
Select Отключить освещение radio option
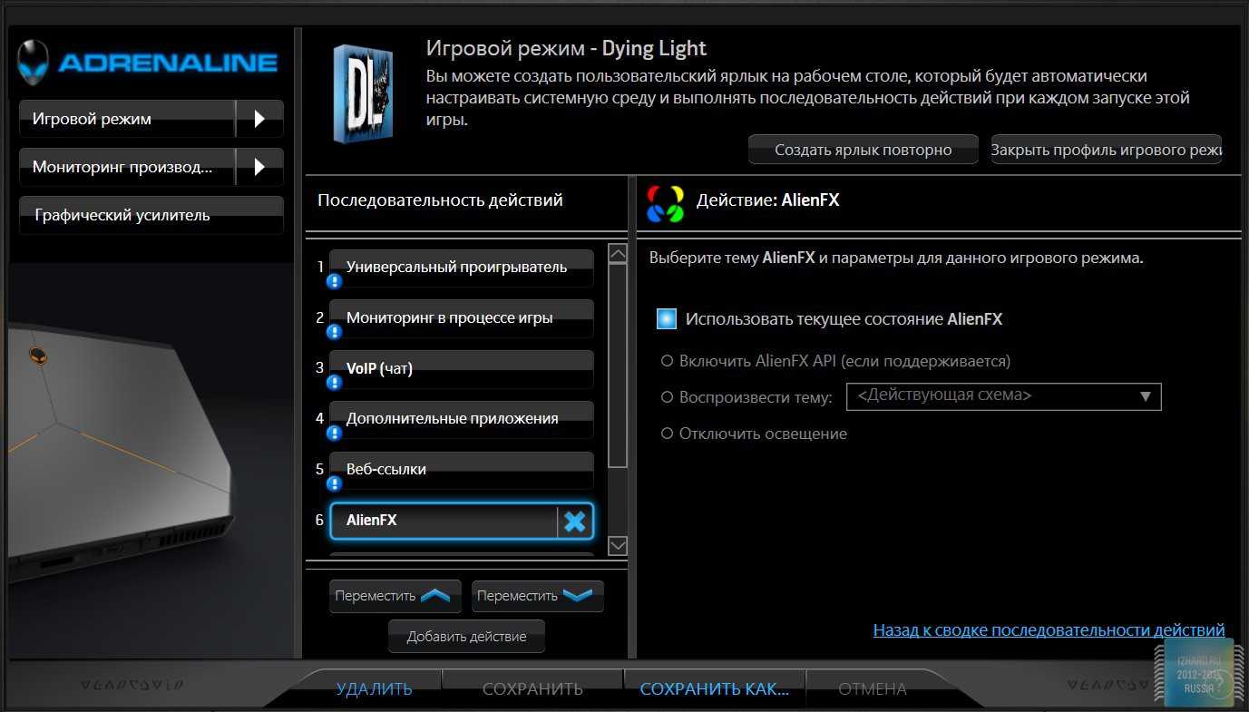tap(668, 434)
